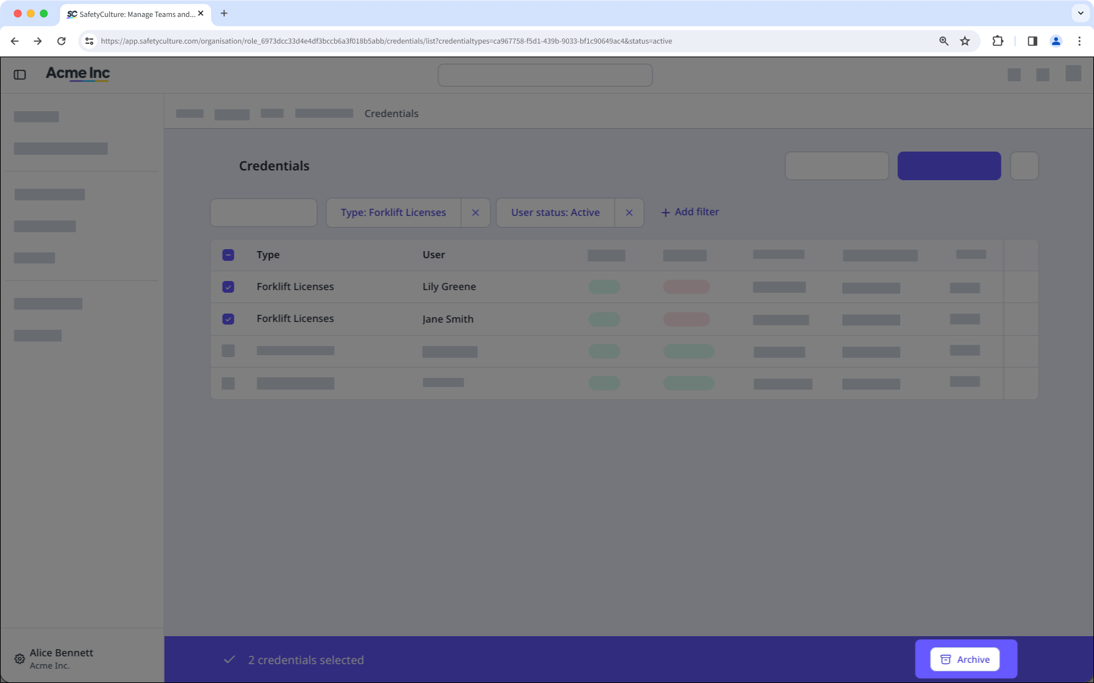Viewport: 1094px width, 683px height.
Task: Go forward in browser history
Action: (38, 41)
